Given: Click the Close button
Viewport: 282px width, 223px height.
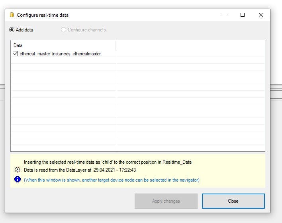Looking at the screenshot, I should (x=233, y=201).
